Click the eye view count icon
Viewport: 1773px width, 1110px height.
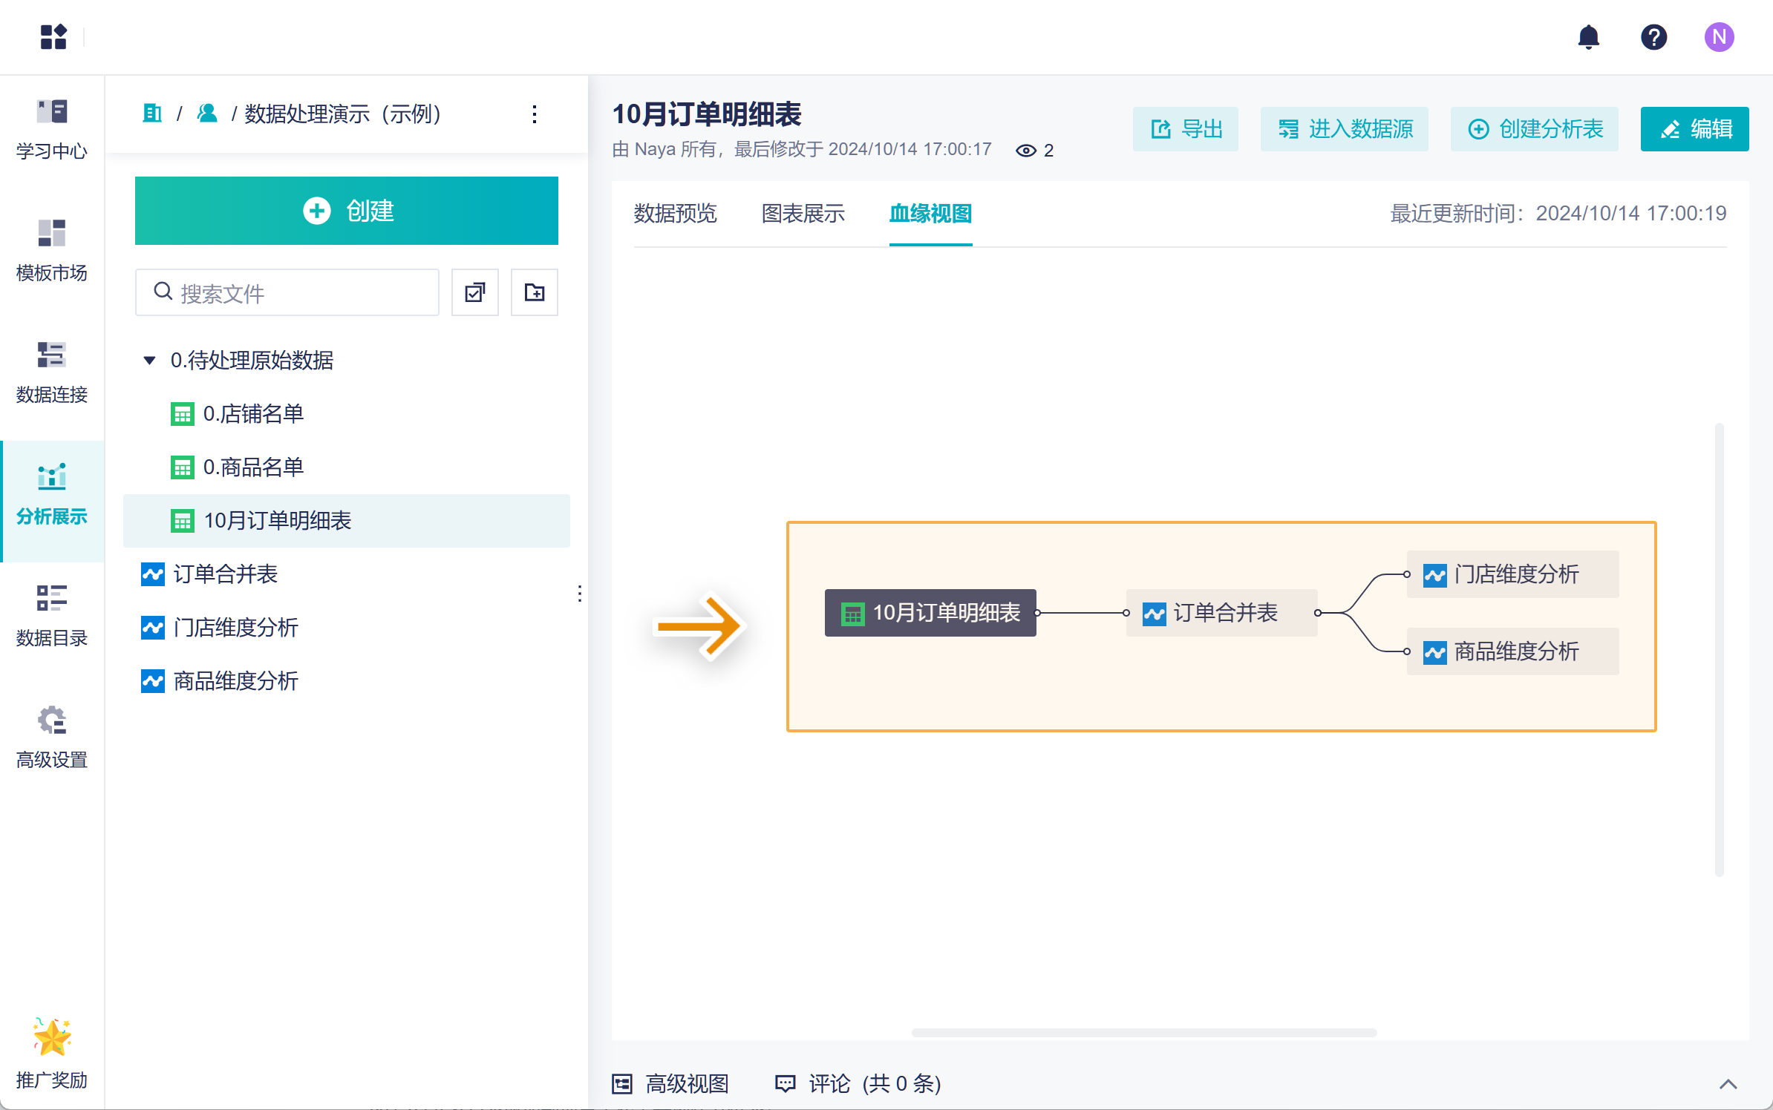1025,151
